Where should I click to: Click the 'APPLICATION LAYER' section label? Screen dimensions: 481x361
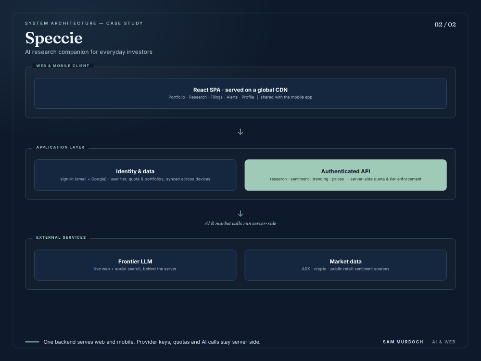tap(61, 147)
